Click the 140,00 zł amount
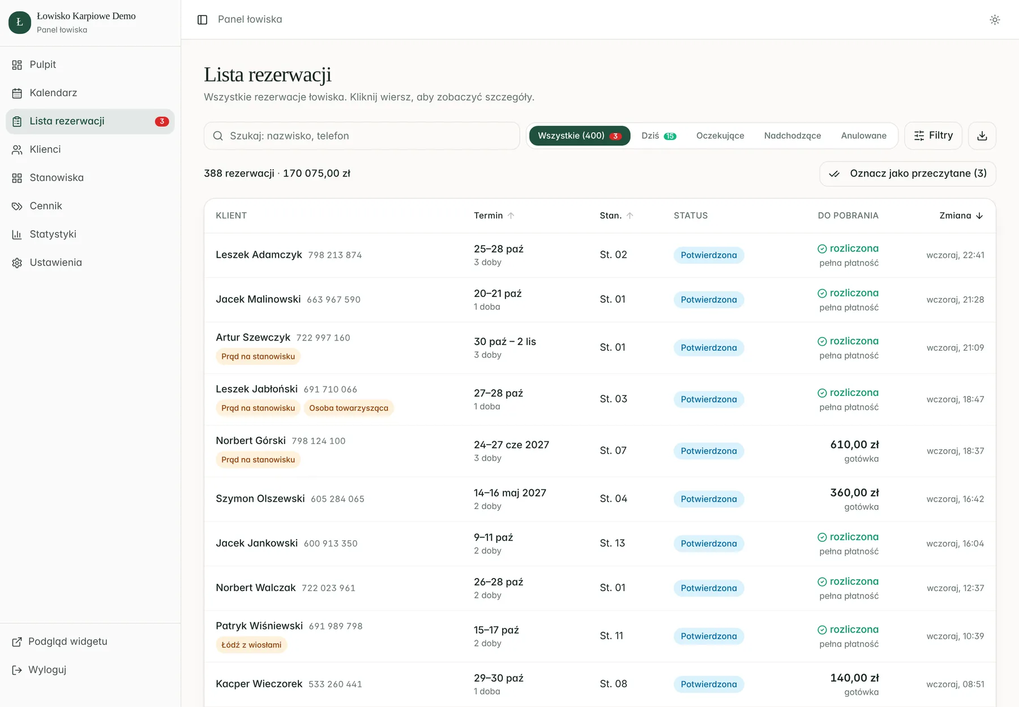The width and height of the screenshot is (1019, 707). (x=854, y=678)
